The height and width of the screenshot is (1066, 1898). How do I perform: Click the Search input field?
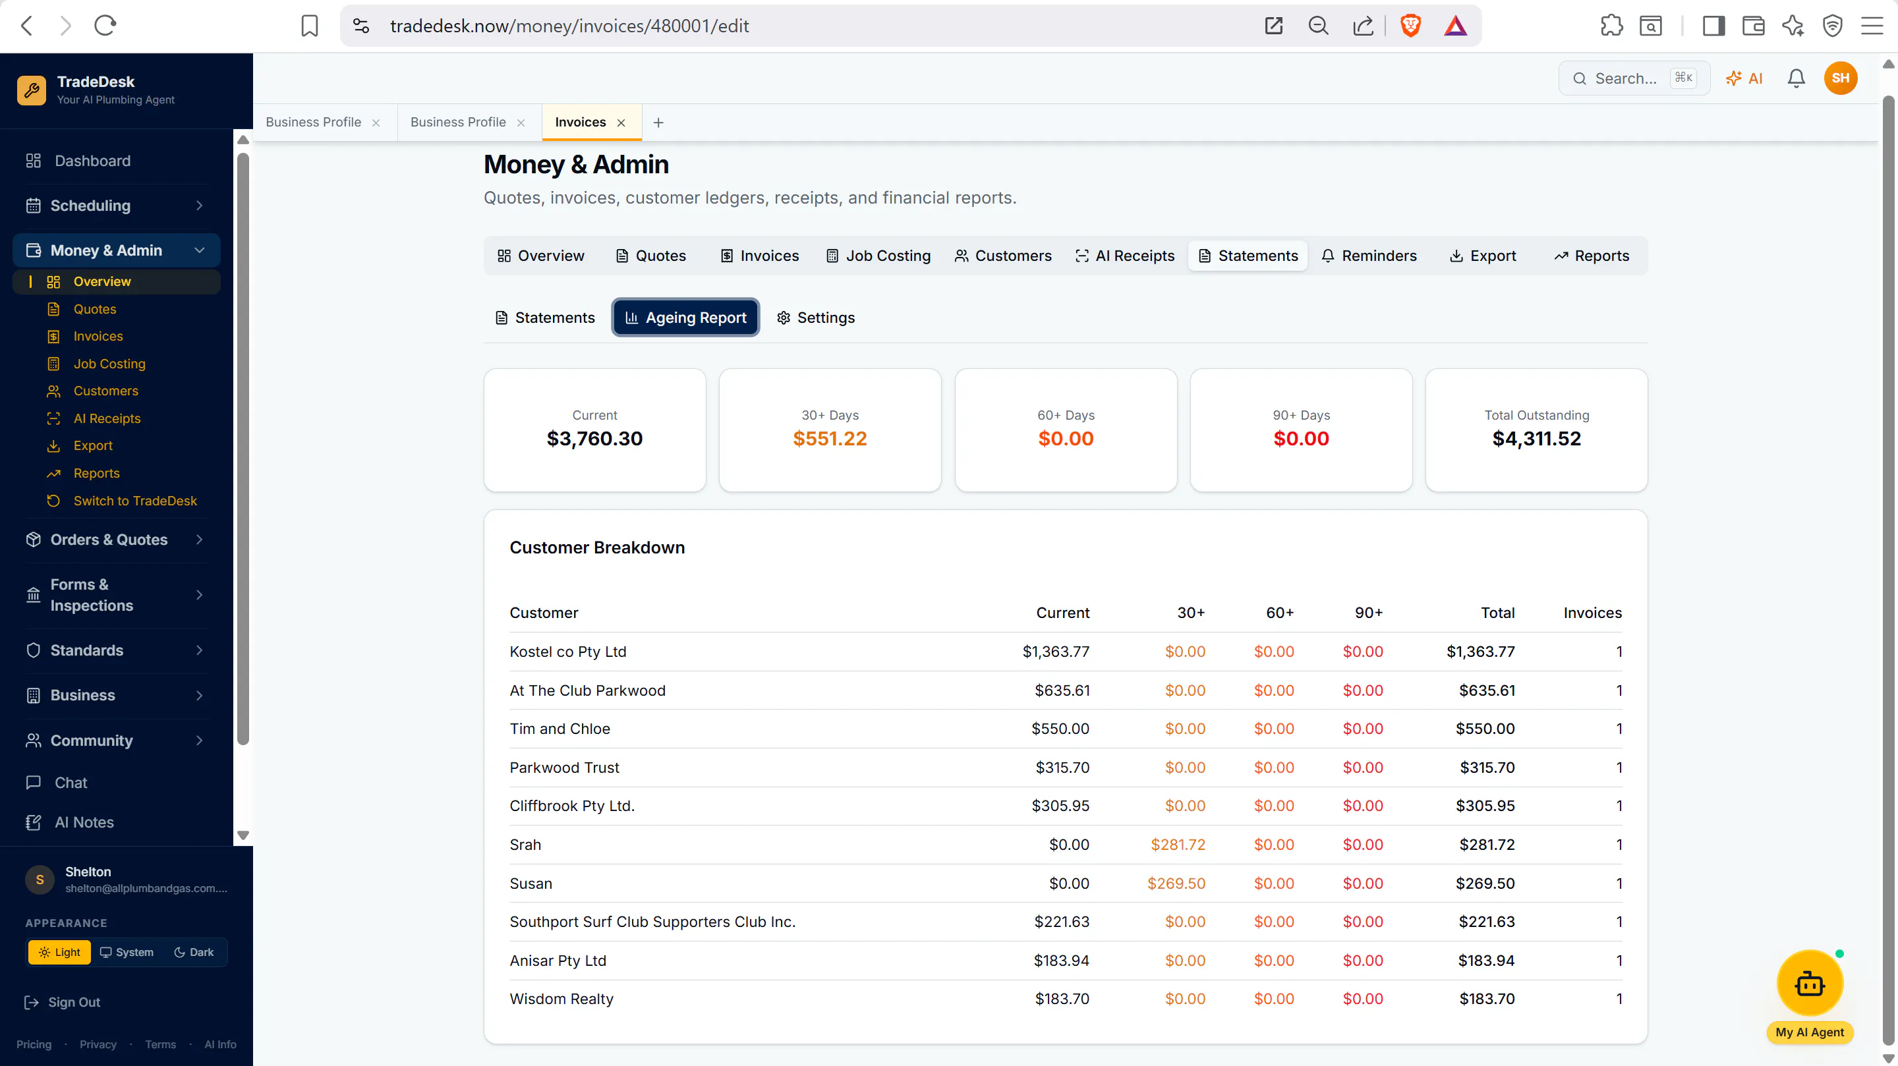point(1634,78)
